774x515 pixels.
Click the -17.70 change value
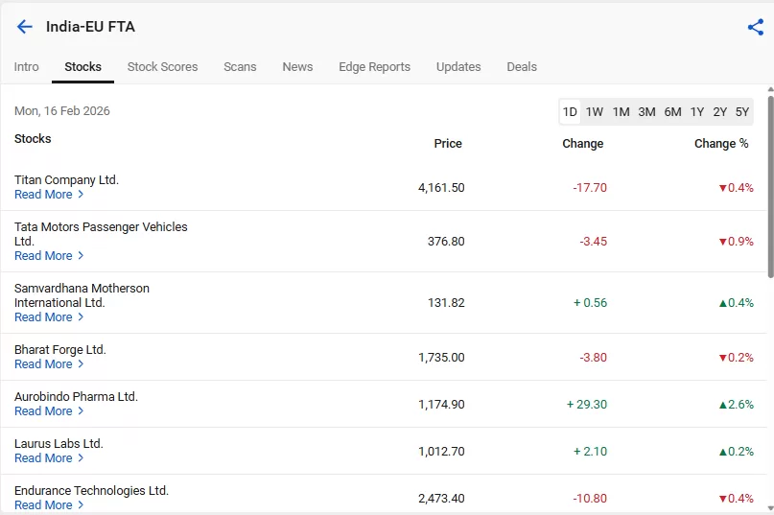[x=590, y=188]
